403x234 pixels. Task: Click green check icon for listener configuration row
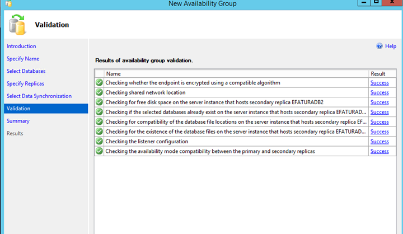[x=99, y=142]
